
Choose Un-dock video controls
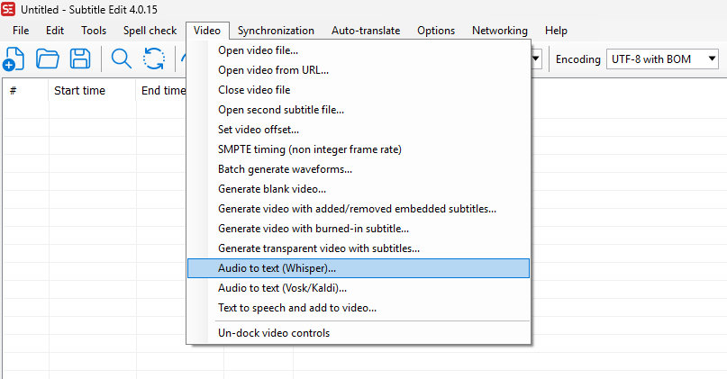click(x=274, y=333)
